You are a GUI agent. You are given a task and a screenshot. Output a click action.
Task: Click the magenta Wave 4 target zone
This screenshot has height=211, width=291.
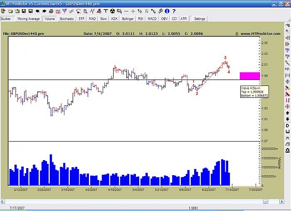pyautogui.click(x=250, y=76)
